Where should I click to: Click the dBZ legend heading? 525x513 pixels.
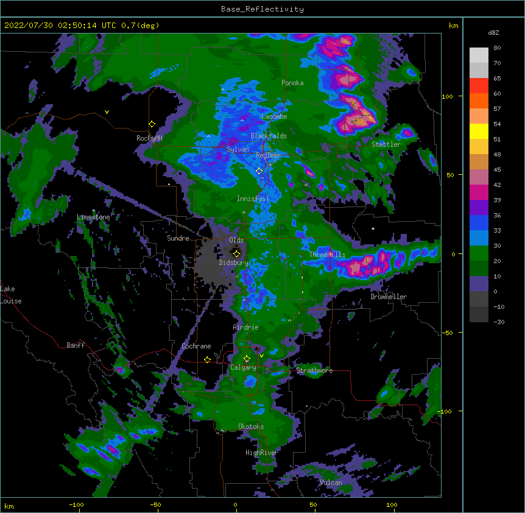pyautogui.click(x=493, y=32)
